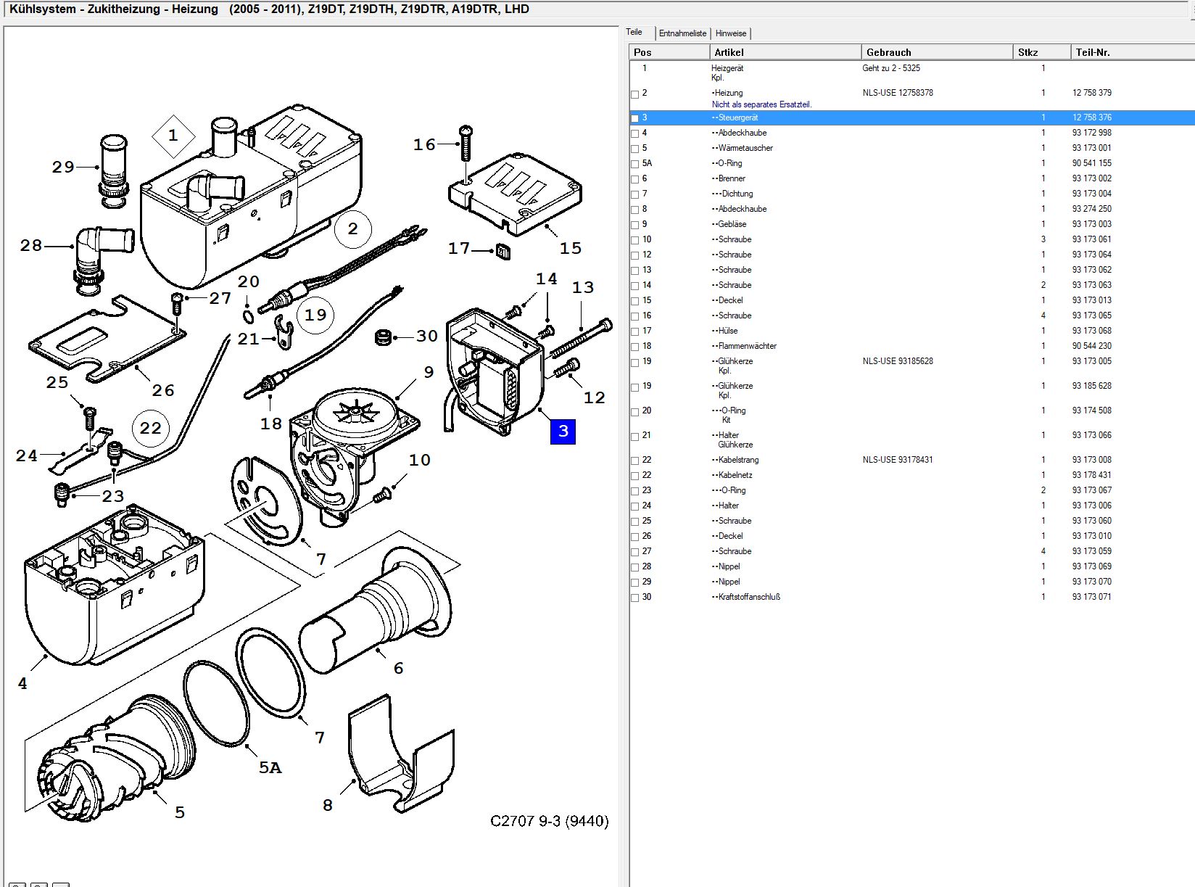
Task: Select the highlighted blue callout 3
Action: [x=563, y=432]
